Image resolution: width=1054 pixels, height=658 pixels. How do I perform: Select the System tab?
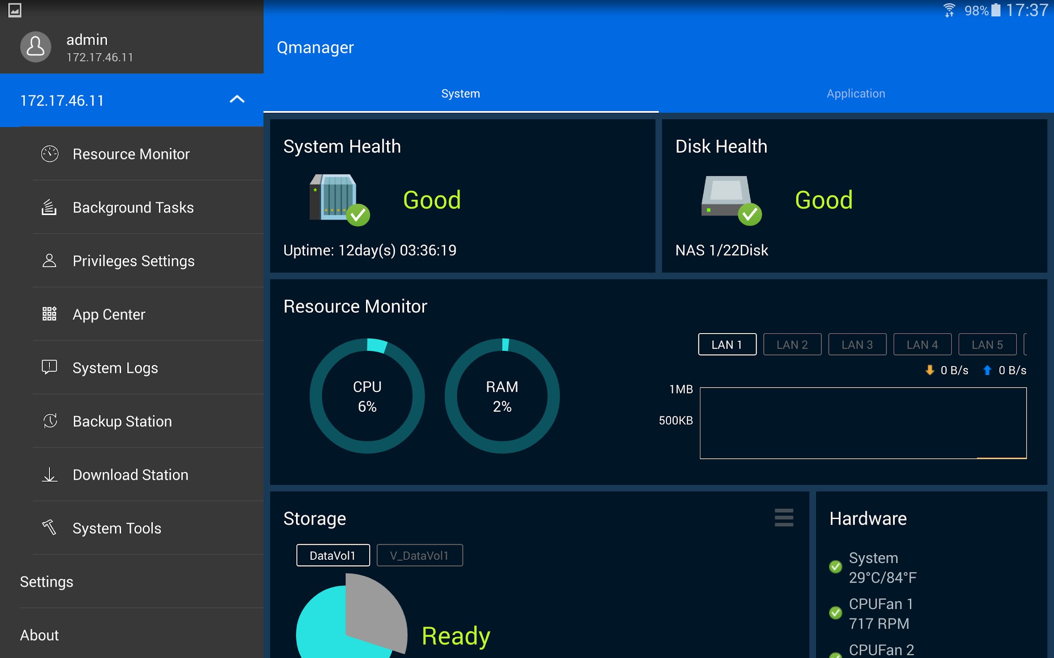click(x=460, y=93)
